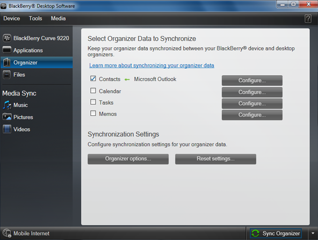Go to Applications section
Viewport: 318px width, 240px height.
[x=28, y=50]
